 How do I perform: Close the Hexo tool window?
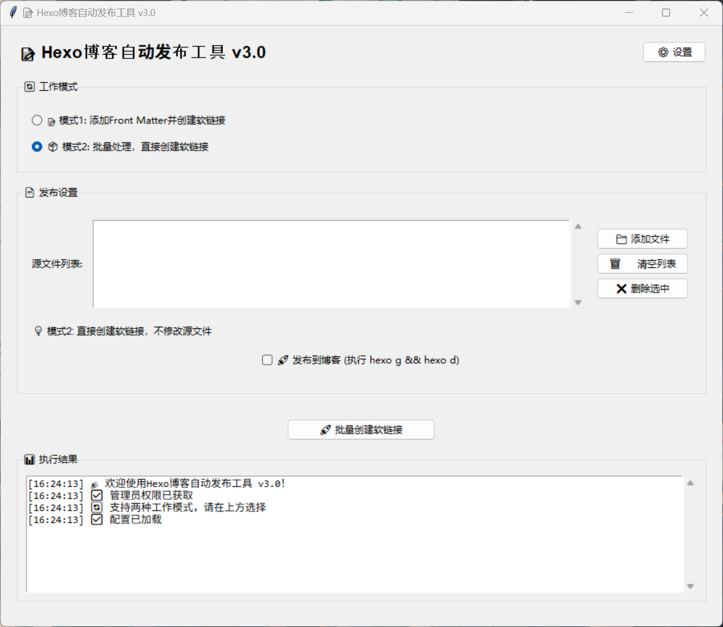(x=704, y=12)
